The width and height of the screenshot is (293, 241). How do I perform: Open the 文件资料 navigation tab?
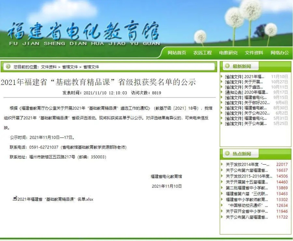point(254,53)
